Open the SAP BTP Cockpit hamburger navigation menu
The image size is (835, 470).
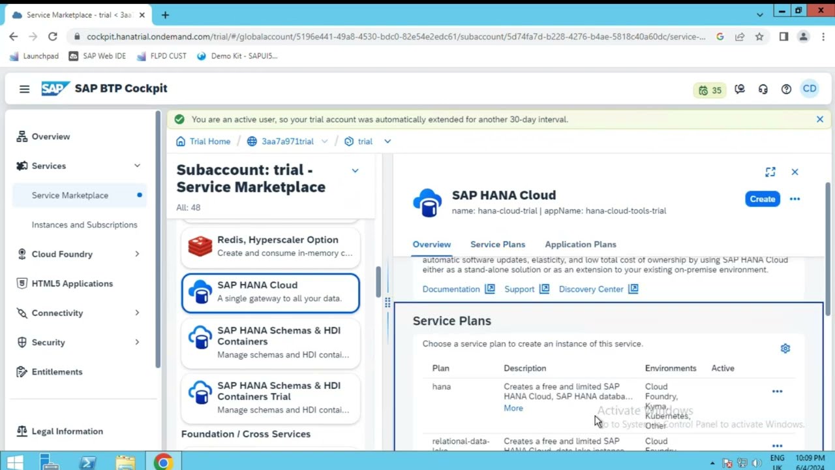tap(24, 89)
